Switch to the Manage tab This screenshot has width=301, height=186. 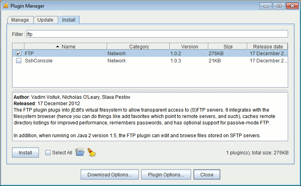coord(20,20)
